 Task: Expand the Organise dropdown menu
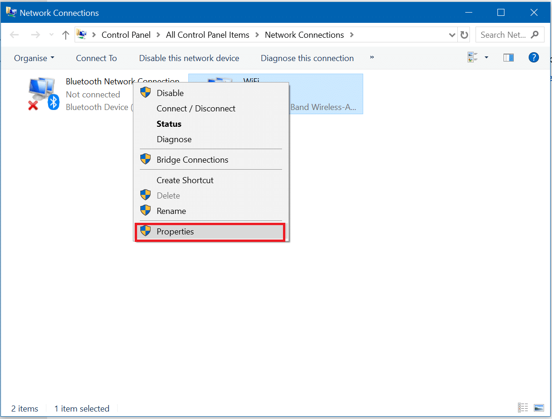34,58
